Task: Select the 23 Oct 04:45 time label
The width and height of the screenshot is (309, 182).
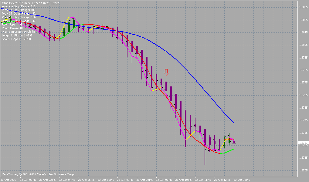Action: 67,180
